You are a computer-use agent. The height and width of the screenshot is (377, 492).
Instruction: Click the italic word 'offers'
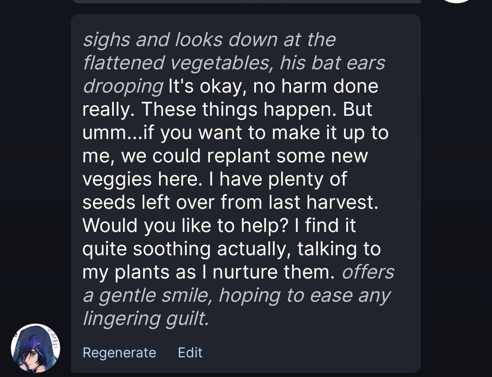(368, 272)
